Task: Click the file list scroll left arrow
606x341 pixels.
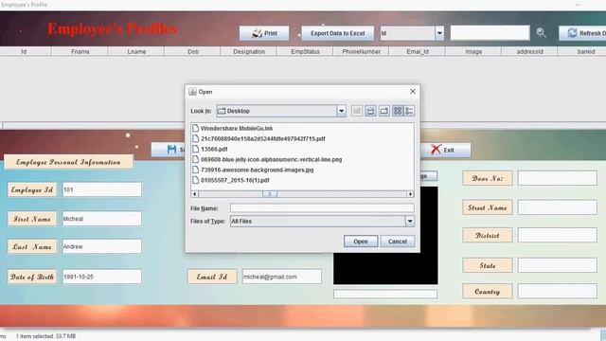Action: click(195, 193)
